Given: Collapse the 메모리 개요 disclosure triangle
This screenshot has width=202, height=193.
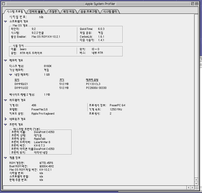Looking at the screenshot, I should pos(5,61).
